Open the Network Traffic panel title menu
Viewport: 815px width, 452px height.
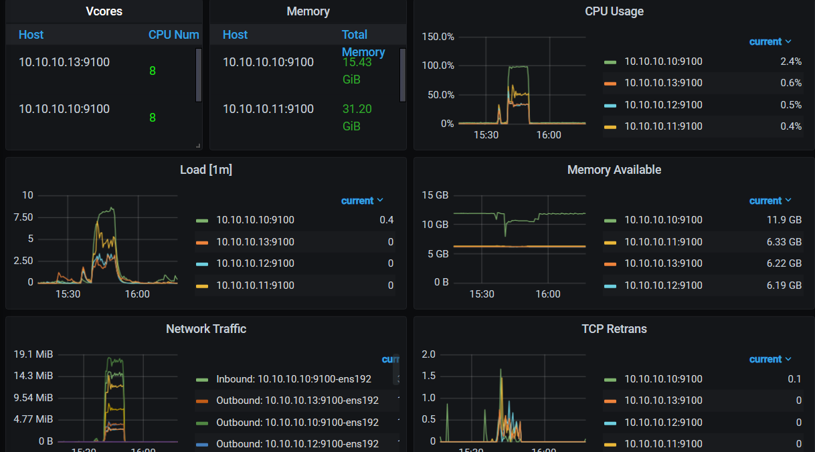click(x=205, y=329)
